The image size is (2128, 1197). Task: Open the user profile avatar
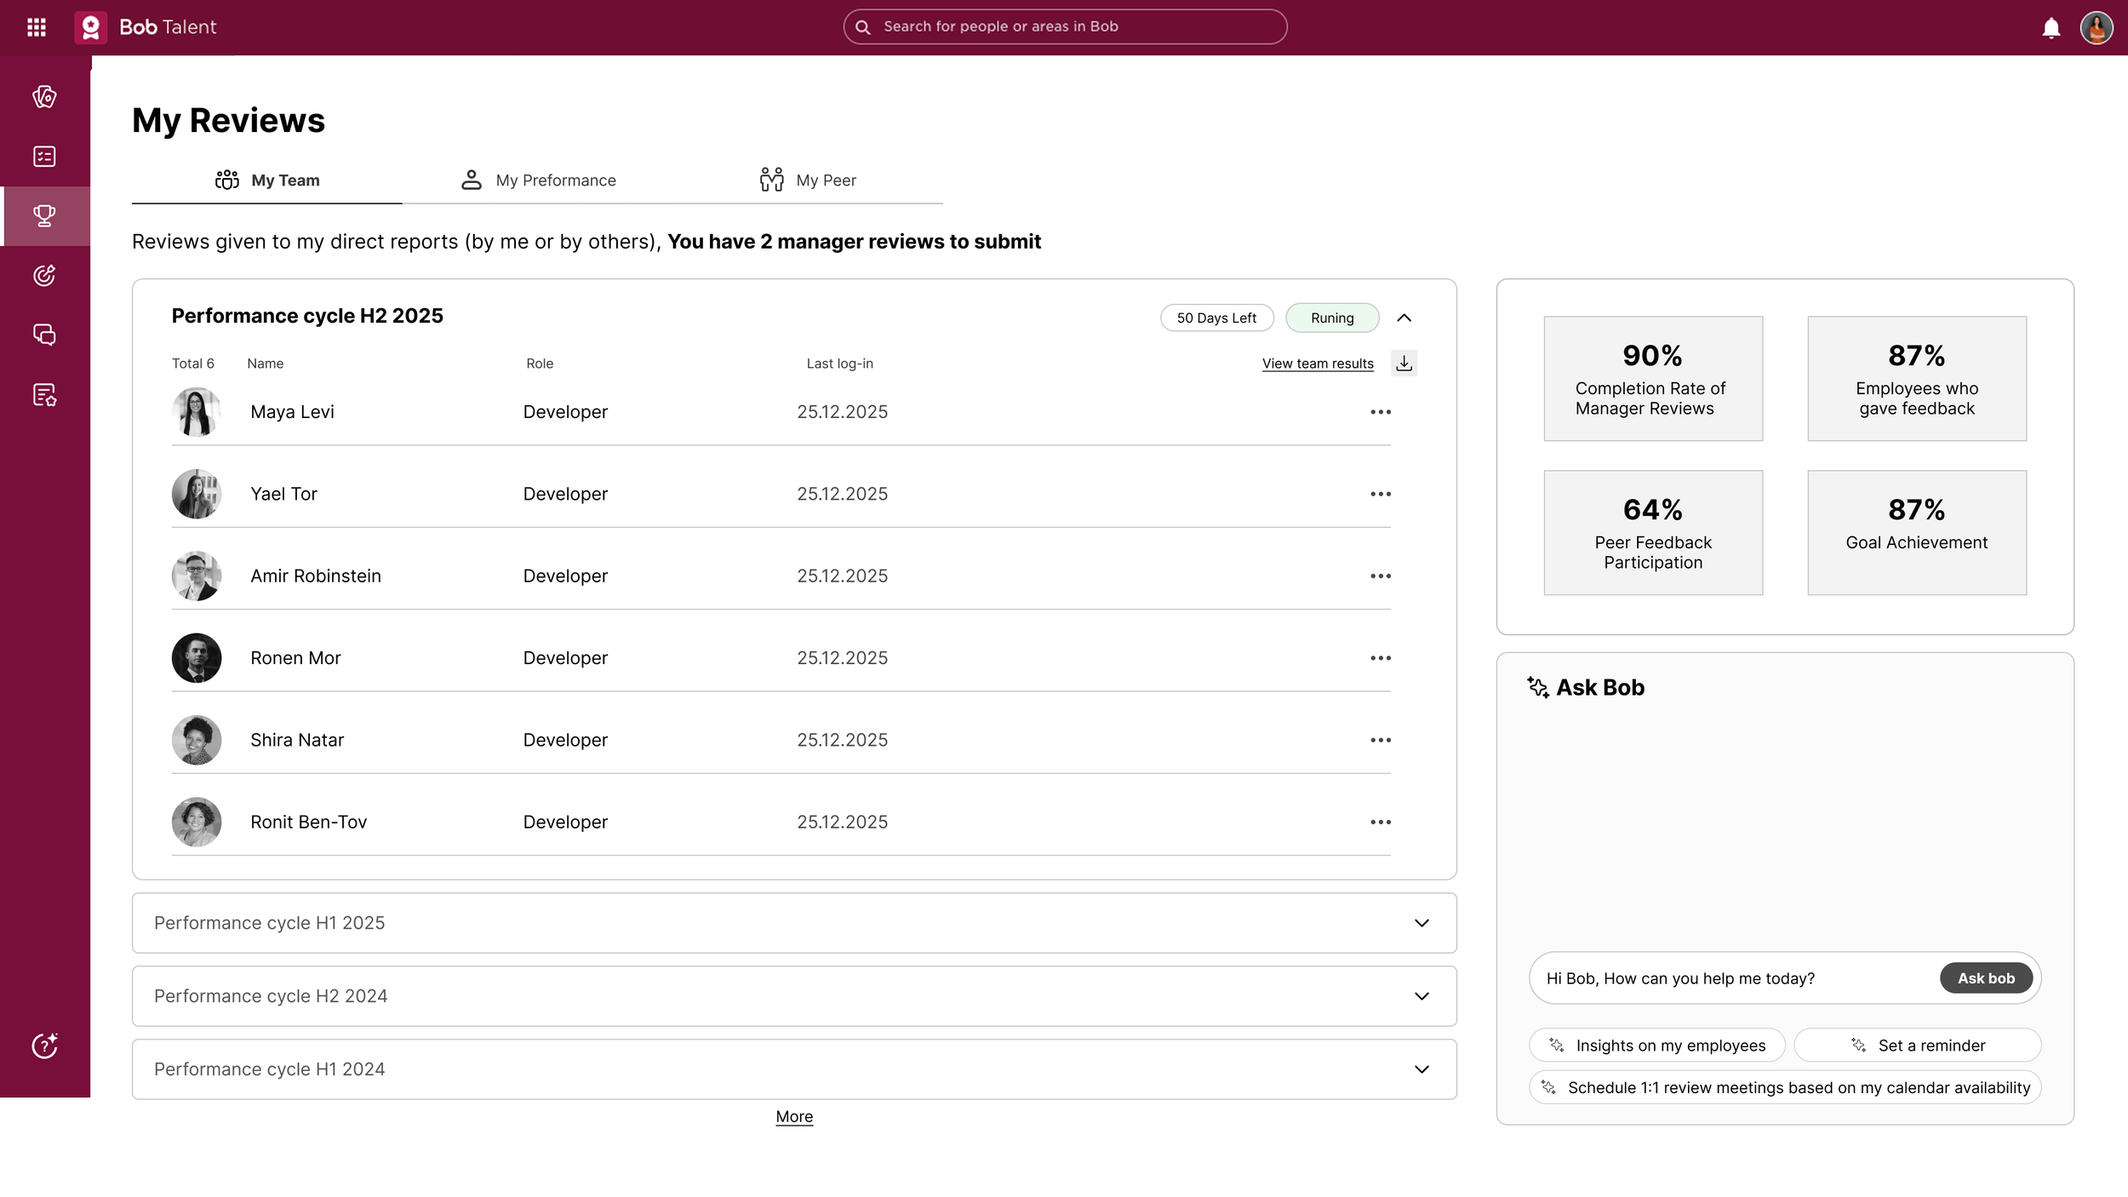pos(2096,28)
